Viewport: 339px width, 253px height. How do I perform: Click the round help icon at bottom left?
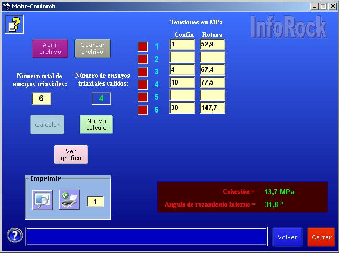click(x=15, y=236)
